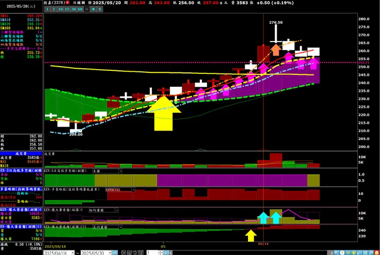Click the yellow minus zoom-out icon
The height and width of the screenshot is (255, 380).
pyautogui.click(x=348, y=253)
